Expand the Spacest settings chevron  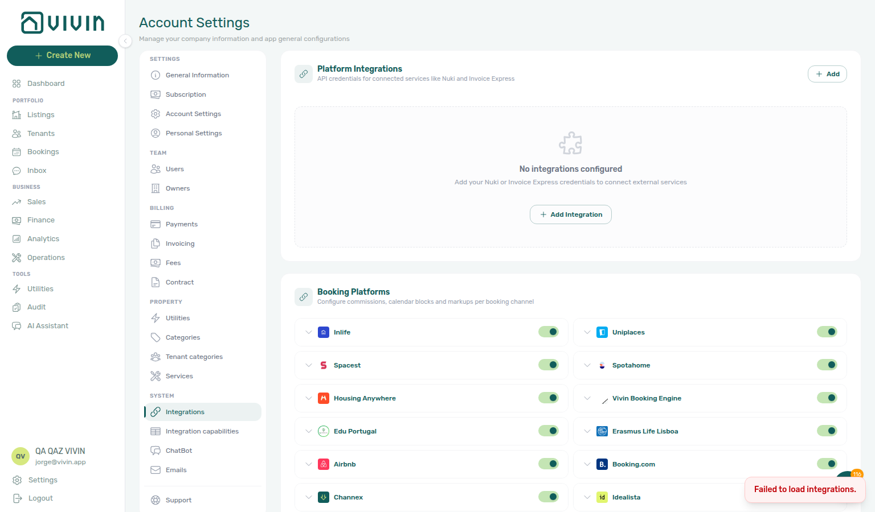(x=309, y=365)
